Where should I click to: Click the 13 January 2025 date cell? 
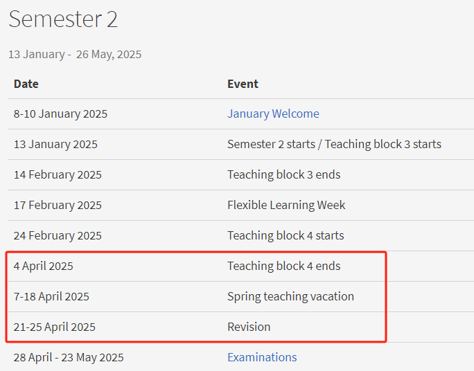[x=55, y=144]
